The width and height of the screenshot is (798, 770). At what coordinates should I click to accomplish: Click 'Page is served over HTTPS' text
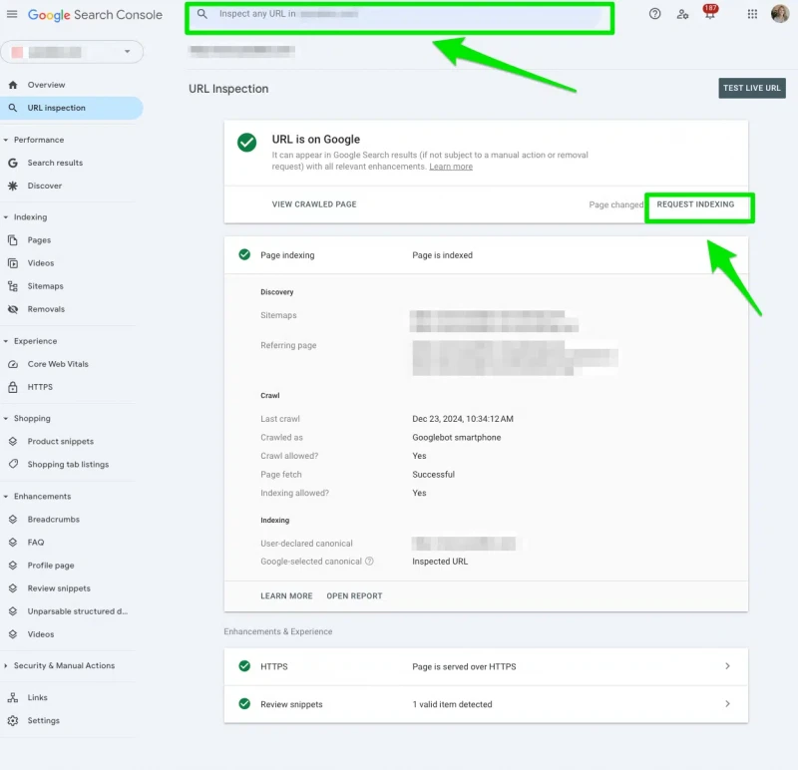coord(464,666)
